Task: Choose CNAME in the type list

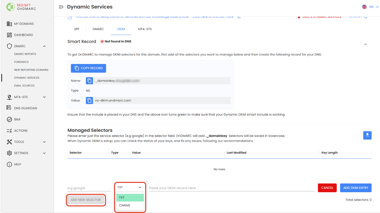Action: coord(130,205)
